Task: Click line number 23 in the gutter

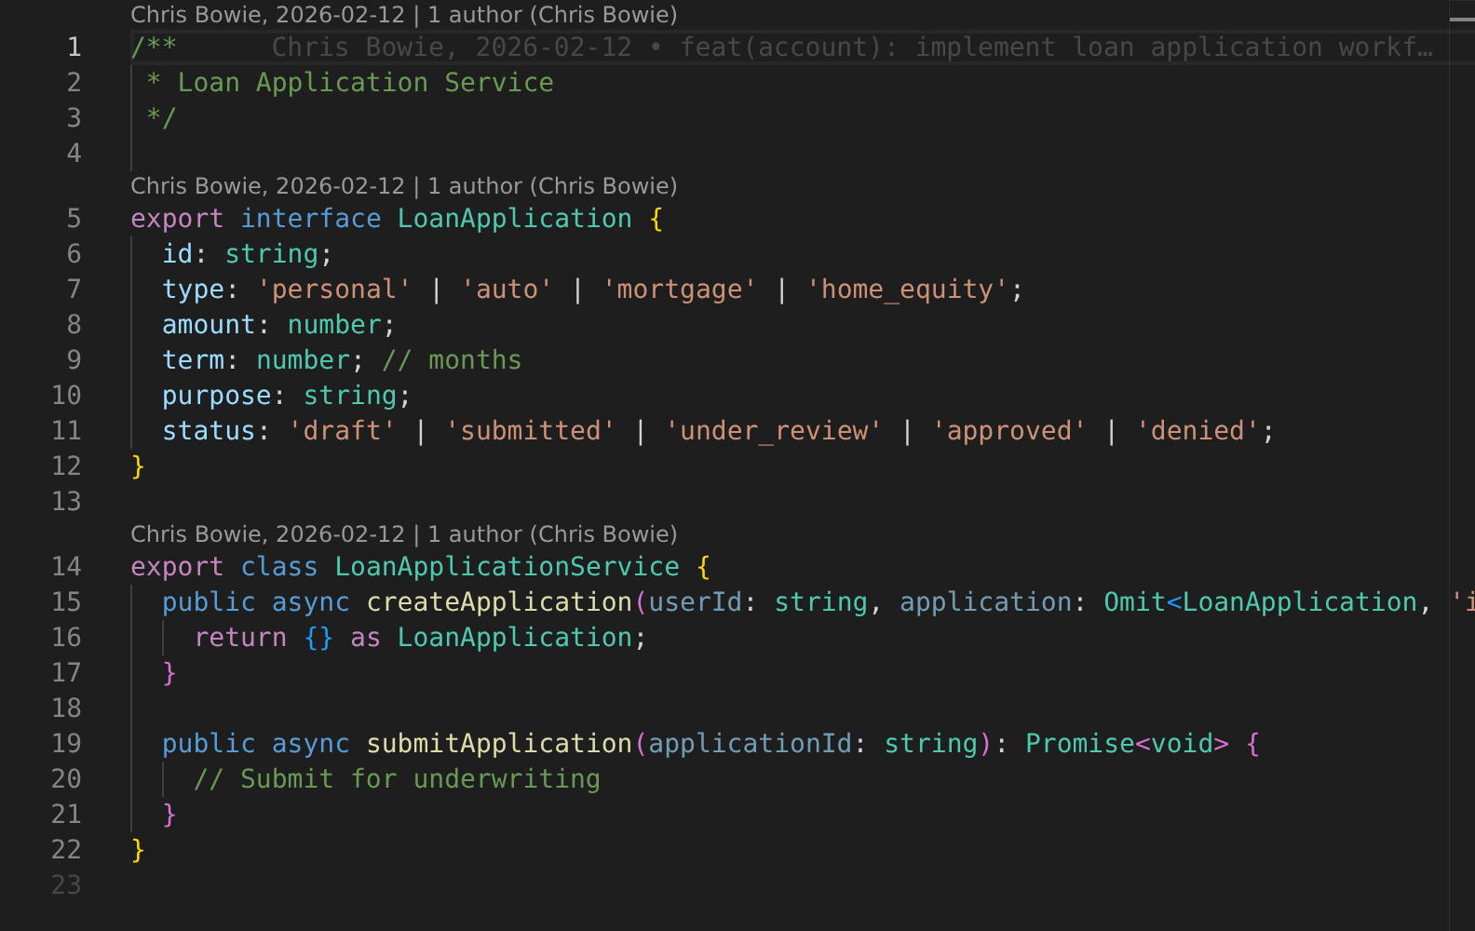Action: (66, 885)
